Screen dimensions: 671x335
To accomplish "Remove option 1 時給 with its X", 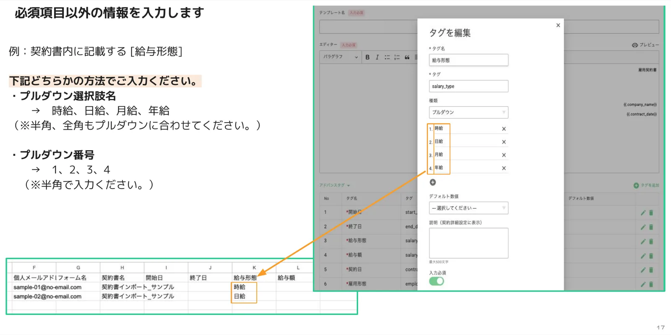I will [x=504, y=129].
